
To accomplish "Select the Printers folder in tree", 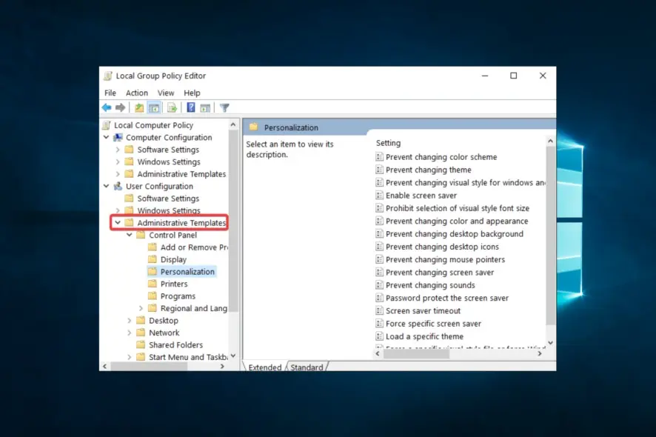I will pos(174,284).
